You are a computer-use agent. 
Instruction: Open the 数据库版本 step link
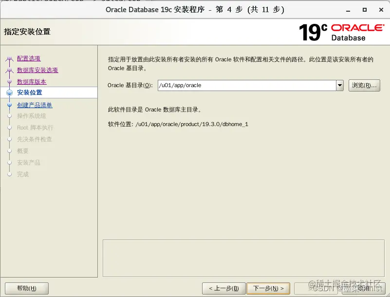pos(32,82)
